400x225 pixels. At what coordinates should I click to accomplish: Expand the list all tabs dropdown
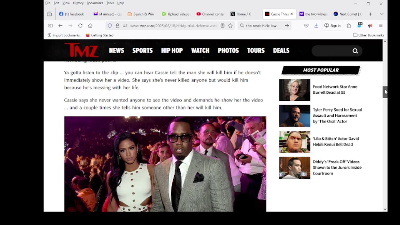(382, 14)
